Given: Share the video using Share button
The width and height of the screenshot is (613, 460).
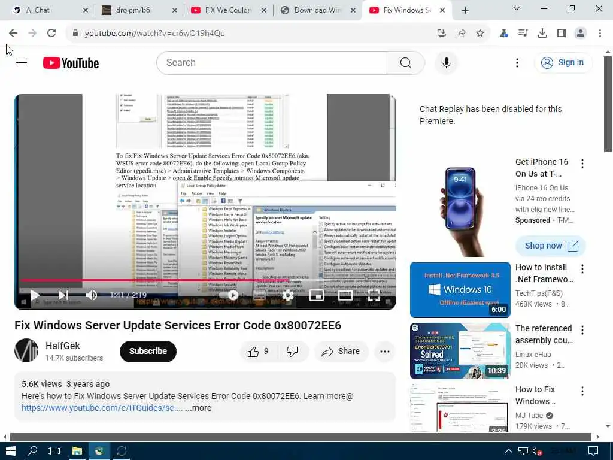Looking at the screenshot, I should [x=341, y=352].
